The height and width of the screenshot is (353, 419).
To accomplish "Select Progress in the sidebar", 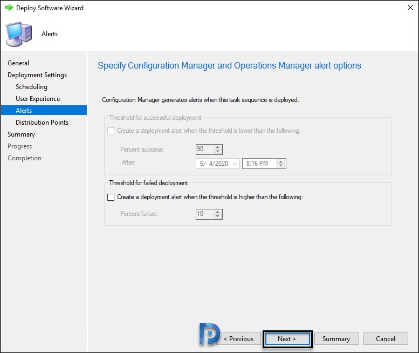I will (x=20, y=146).
